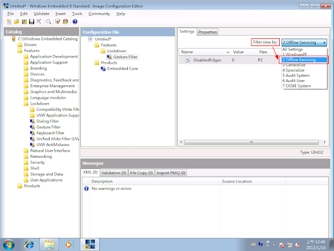Viewport: 334px width, 251px height.
Task: Choose 2 Offline Servicing in filter list
Action: (x=304, y=60)
